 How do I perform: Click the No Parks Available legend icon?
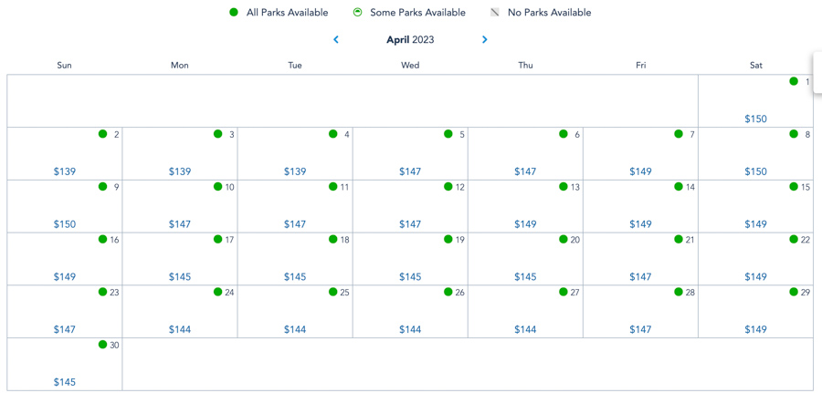pos(495,13)
